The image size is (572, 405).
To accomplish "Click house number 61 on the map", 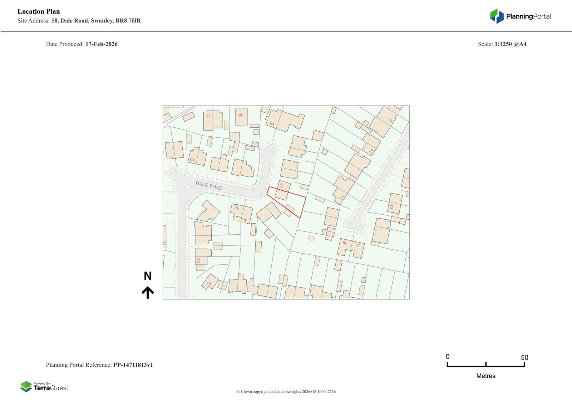I will [x=192, y=160].
